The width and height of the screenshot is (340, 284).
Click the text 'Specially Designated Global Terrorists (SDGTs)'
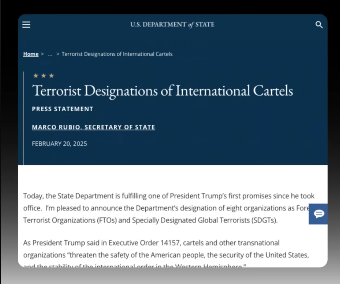pos(204,220)
